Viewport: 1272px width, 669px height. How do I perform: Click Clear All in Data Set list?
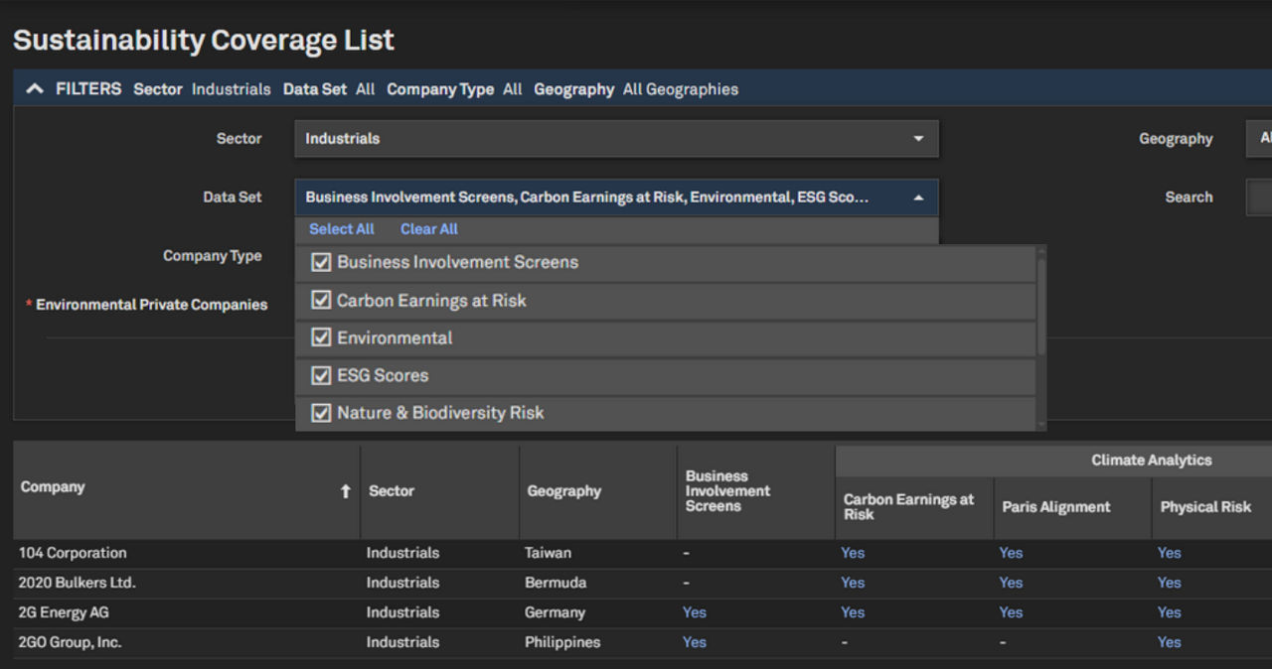click(x=428, y=229)
